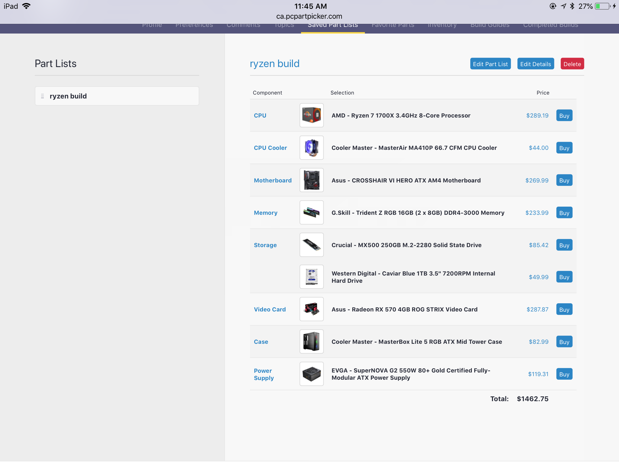The width and height of the screenshot is (619, 464).
Task: Tap the battery indicator icon
Action: [603, 6]
